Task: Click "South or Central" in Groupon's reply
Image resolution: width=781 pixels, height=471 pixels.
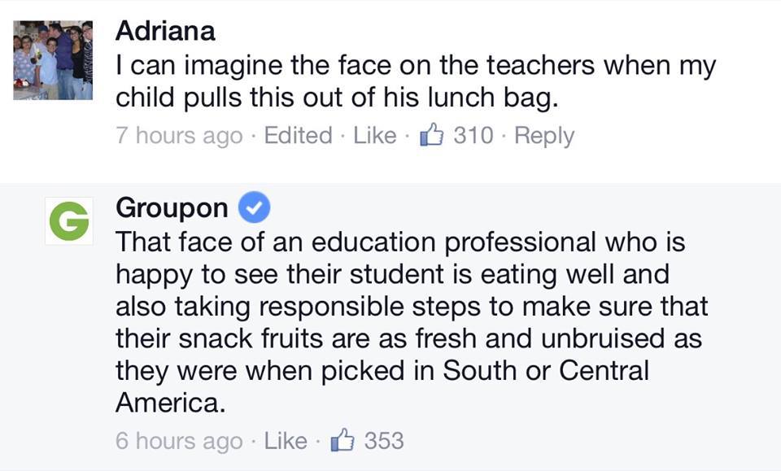Action: [545, 371]
